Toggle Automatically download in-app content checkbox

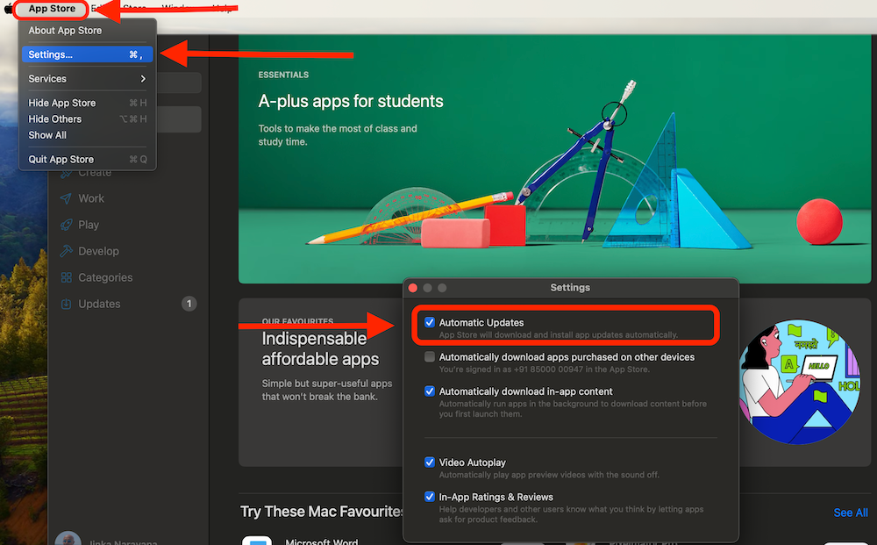click(430, 391)
